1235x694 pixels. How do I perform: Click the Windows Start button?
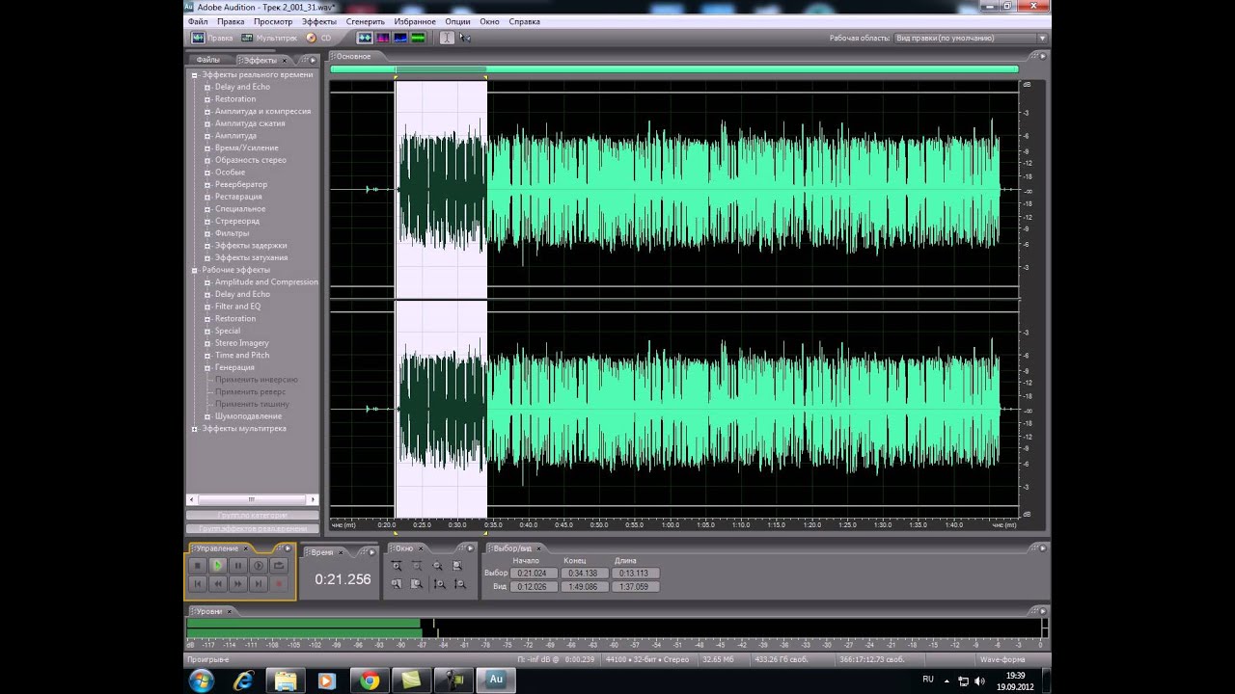coord(202,681)
